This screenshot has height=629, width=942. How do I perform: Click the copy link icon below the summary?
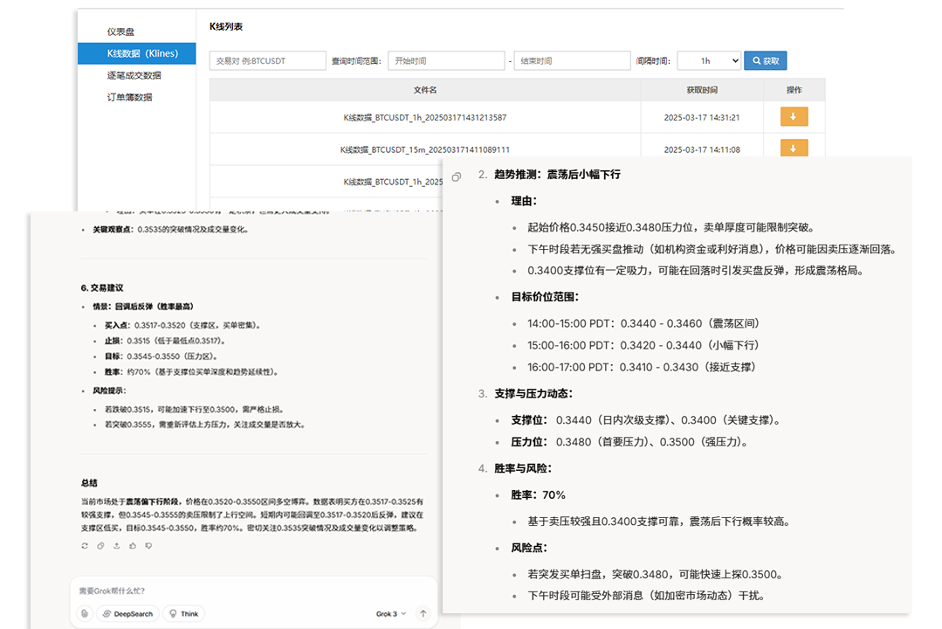tap(100, 546)
